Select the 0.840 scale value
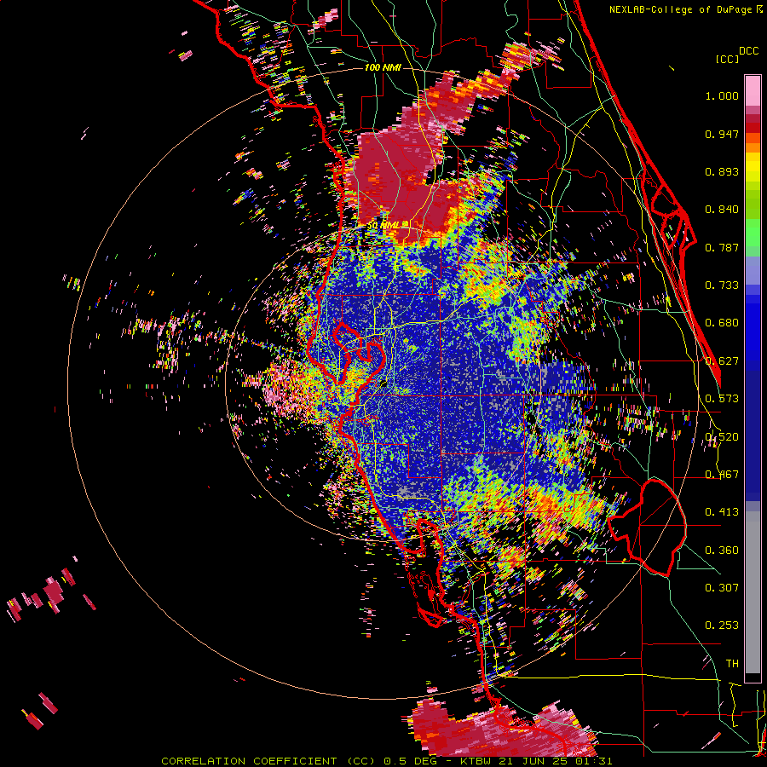 pos(722,210)
